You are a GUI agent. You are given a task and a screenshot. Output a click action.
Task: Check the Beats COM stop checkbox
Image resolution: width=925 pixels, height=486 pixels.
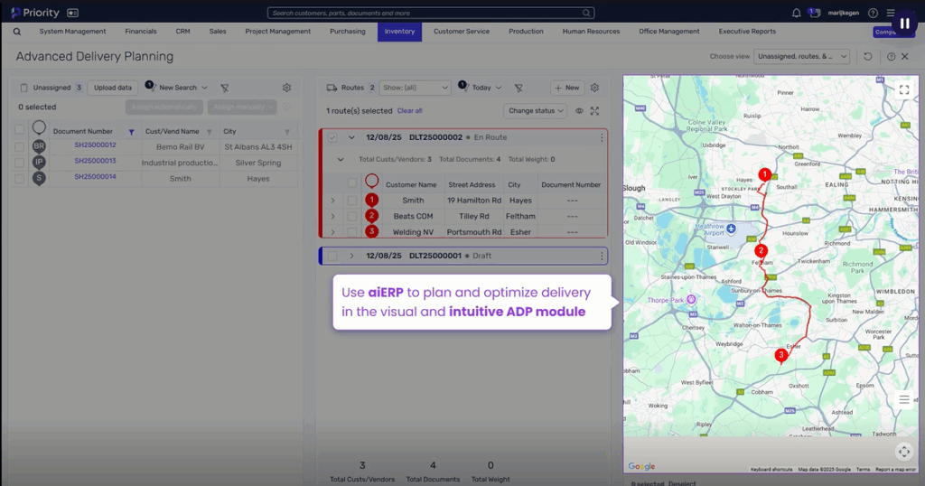[x=352, y=217]
